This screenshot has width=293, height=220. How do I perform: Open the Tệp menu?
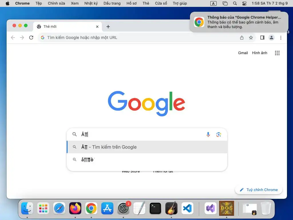click(x=39, y=3)
